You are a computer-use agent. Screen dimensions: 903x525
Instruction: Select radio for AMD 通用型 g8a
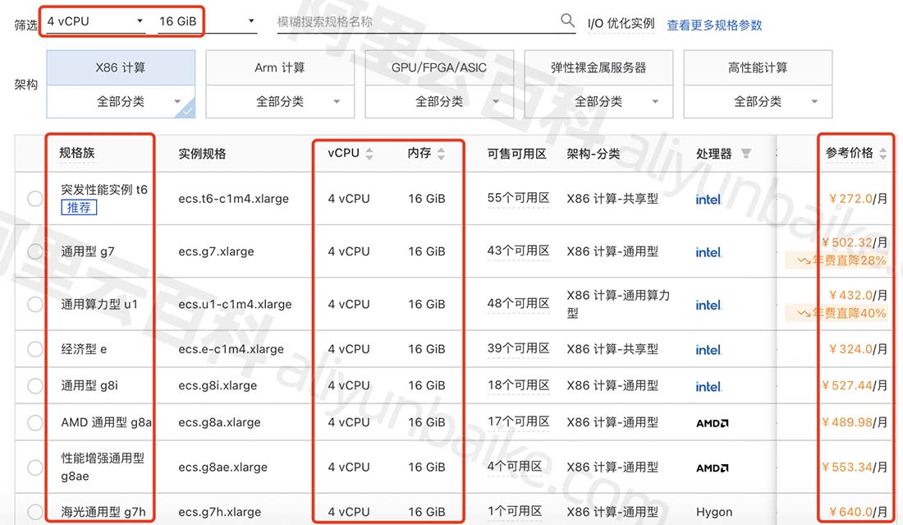[35, 422]
